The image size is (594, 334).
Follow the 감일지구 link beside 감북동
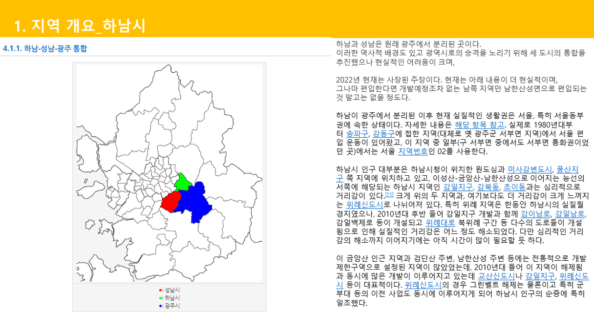458,187
